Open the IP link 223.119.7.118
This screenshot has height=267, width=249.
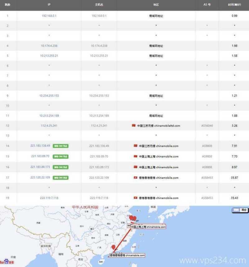click(x=49, y=198)
